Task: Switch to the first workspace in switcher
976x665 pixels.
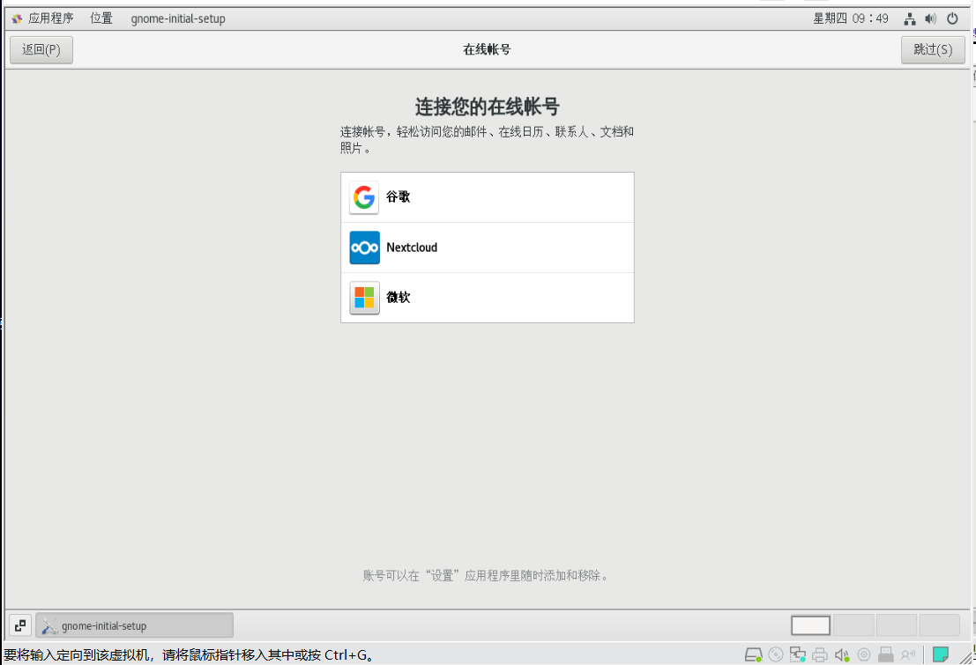Action: 810,625
